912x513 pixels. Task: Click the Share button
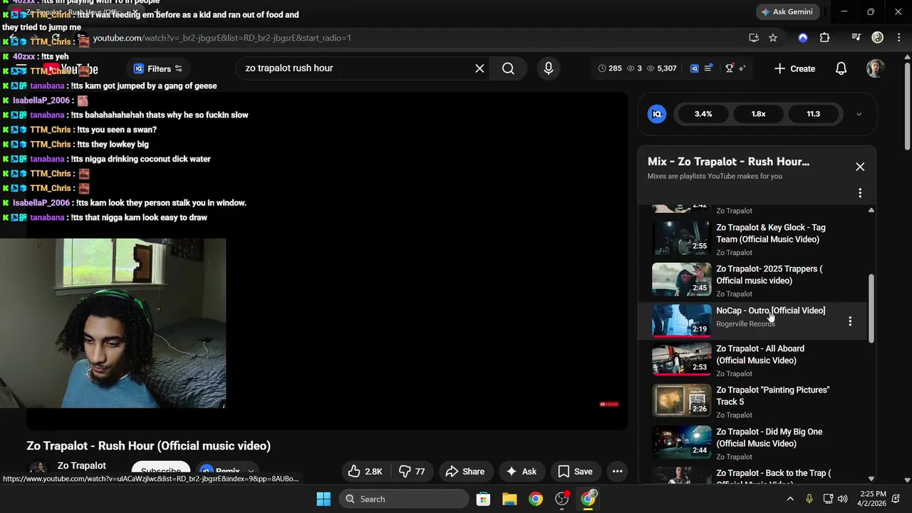click(465, 471)
